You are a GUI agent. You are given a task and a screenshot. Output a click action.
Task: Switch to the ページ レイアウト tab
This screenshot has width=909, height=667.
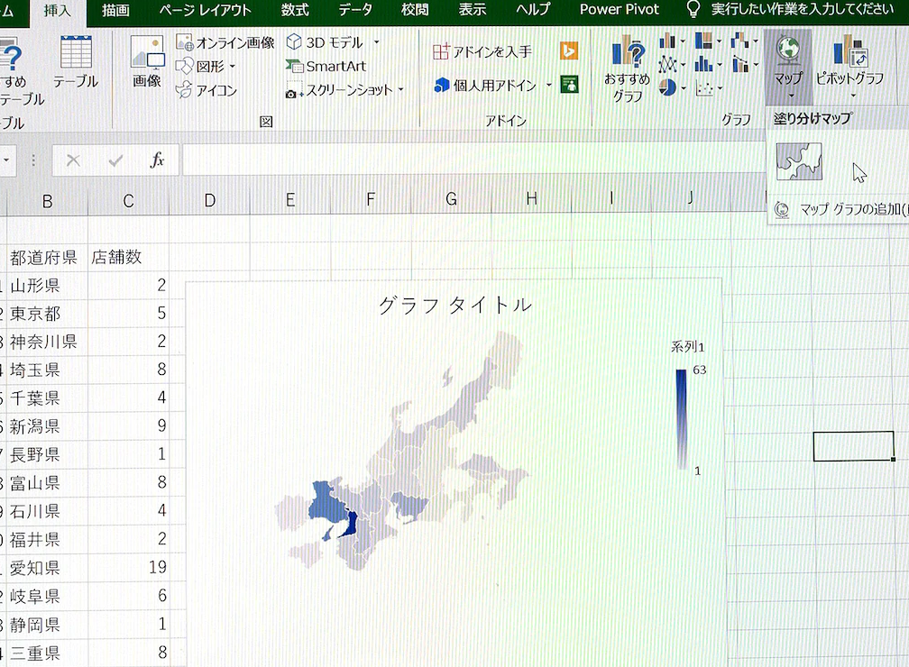click(205, 10)
